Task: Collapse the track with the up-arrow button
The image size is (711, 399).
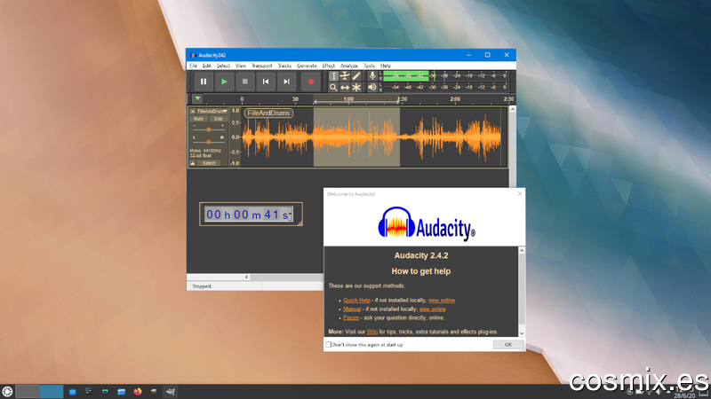Action: [x=193, y=163]
